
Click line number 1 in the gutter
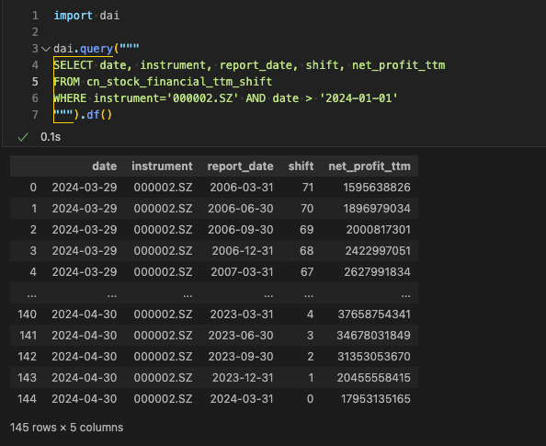(x=35, y=16)
